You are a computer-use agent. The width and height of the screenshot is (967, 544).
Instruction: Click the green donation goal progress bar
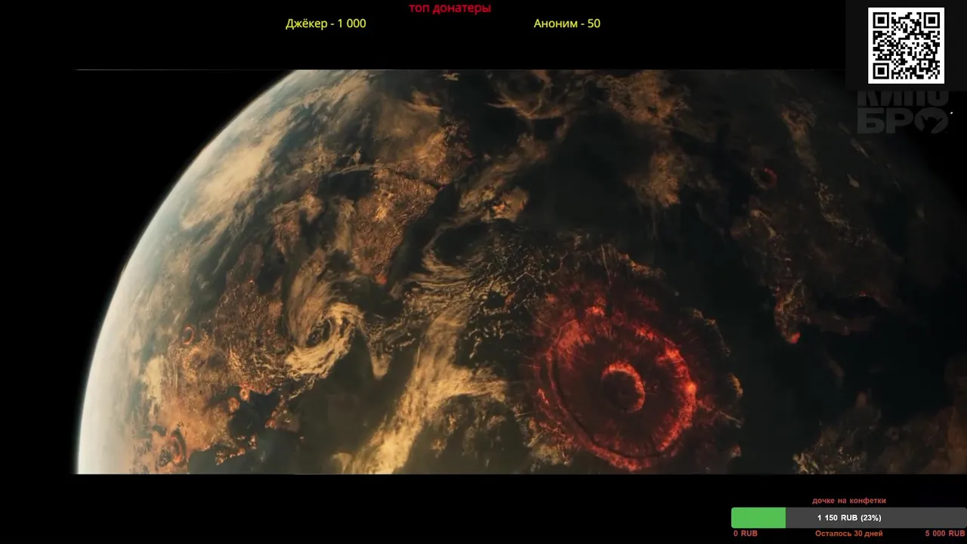click(x=848, y=518)
